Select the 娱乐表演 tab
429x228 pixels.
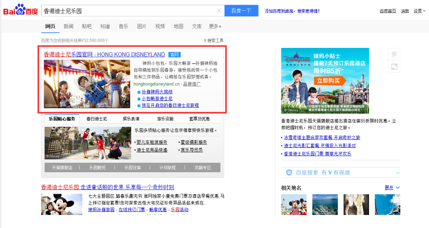pyautogui.click(x=131, y=119)
